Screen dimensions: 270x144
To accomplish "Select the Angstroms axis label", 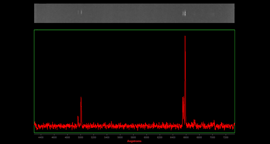I will click(134, 141).
